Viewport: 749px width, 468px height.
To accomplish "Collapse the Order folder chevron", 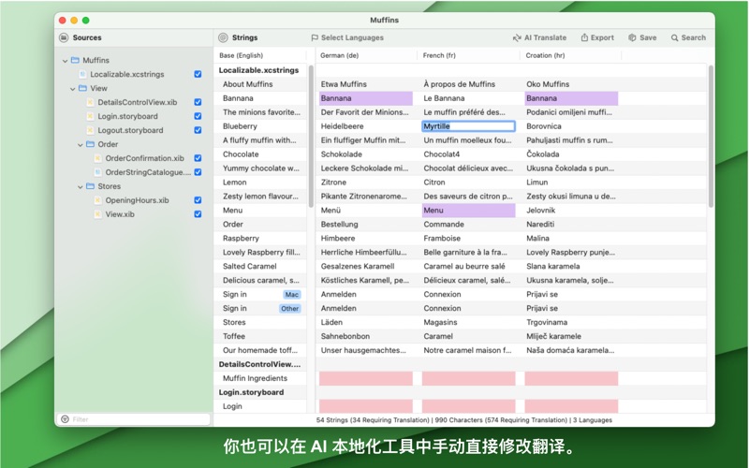I will pos(81,145).
